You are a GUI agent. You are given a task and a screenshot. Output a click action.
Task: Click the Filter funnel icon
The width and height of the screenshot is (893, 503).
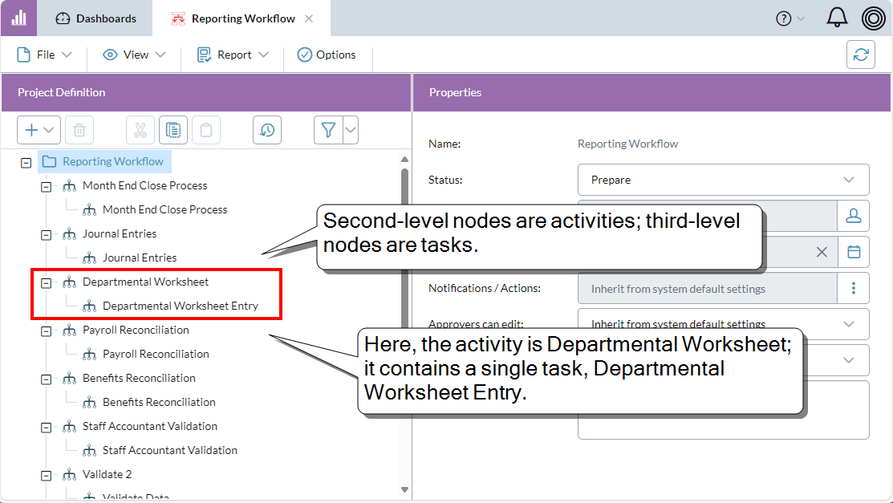tap(328, 131)
